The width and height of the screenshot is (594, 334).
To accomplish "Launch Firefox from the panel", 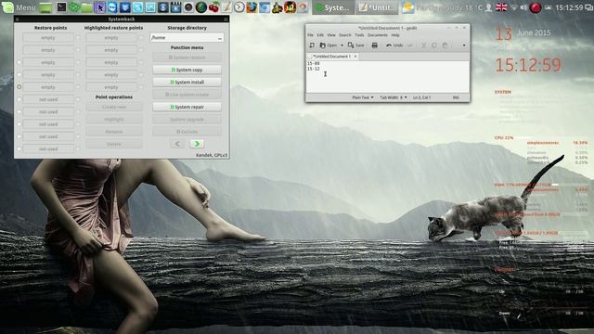I will (252, 7).
